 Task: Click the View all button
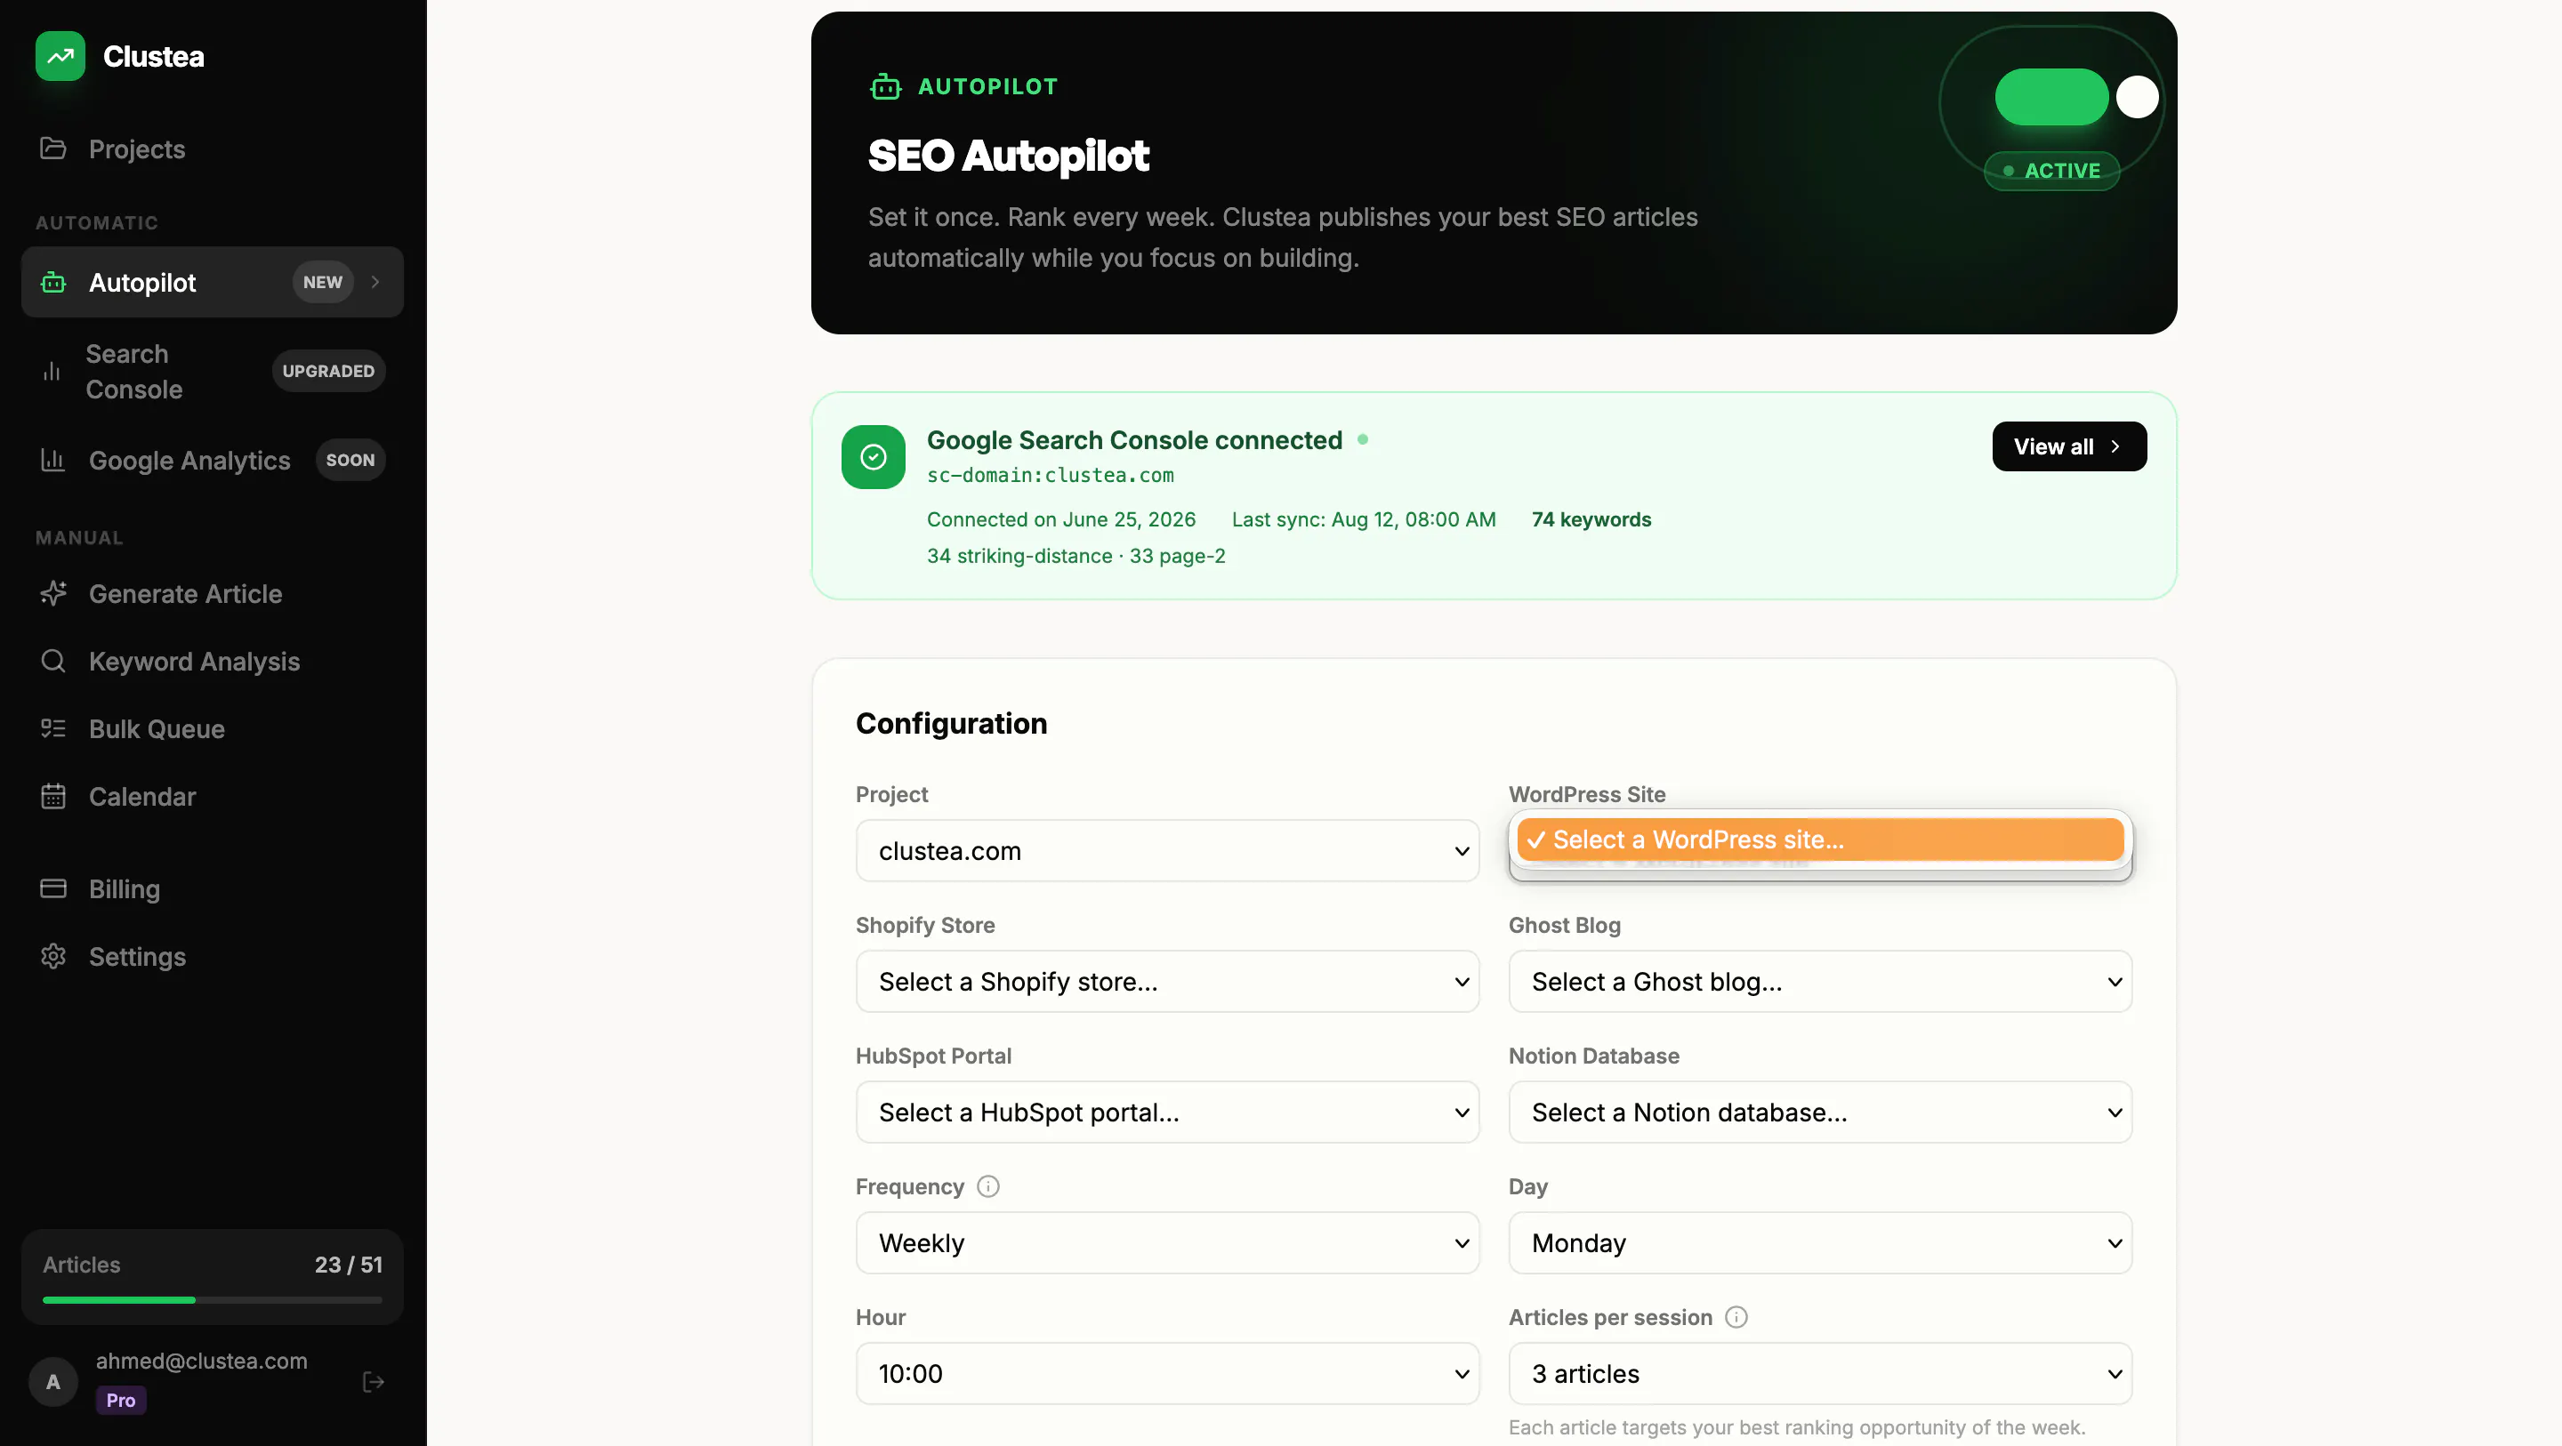pyautogui.click(x=2068, y=446)
